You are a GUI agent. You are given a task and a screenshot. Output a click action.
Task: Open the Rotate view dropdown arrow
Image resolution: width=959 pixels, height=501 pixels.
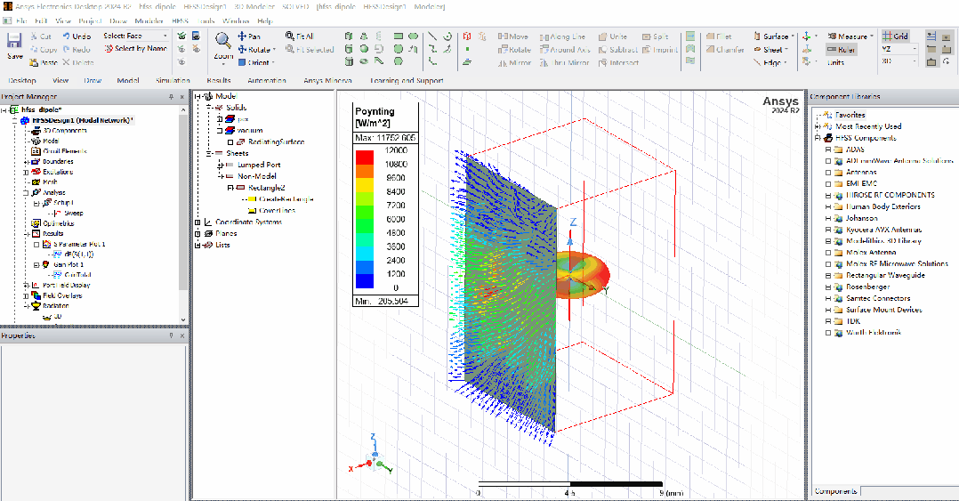pyautogui.click(x=274, y=50)
